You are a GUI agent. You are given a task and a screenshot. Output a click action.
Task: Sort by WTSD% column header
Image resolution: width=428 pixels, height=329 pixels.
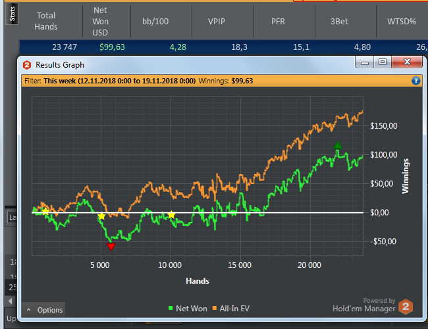coord(402,21)
